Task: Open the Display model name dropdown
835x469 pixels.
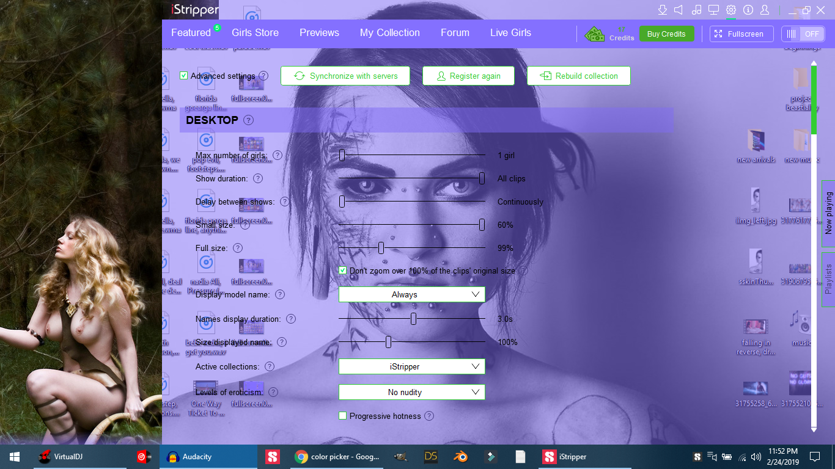Action: 411,294
